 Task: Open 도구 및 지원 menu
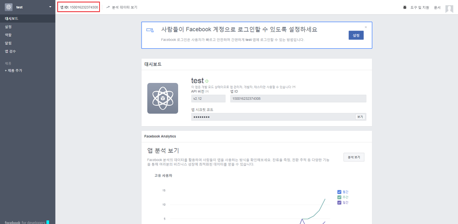pos(420,7)
